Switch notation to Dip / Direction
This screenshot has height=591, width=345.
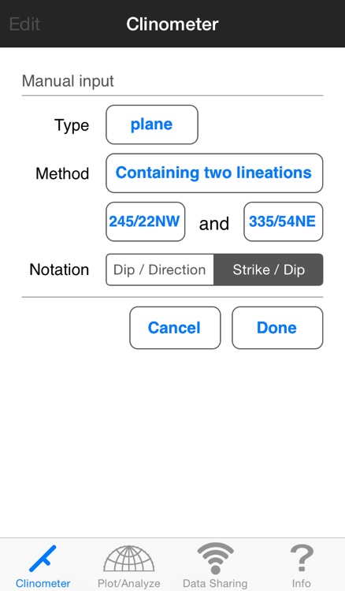160,269
